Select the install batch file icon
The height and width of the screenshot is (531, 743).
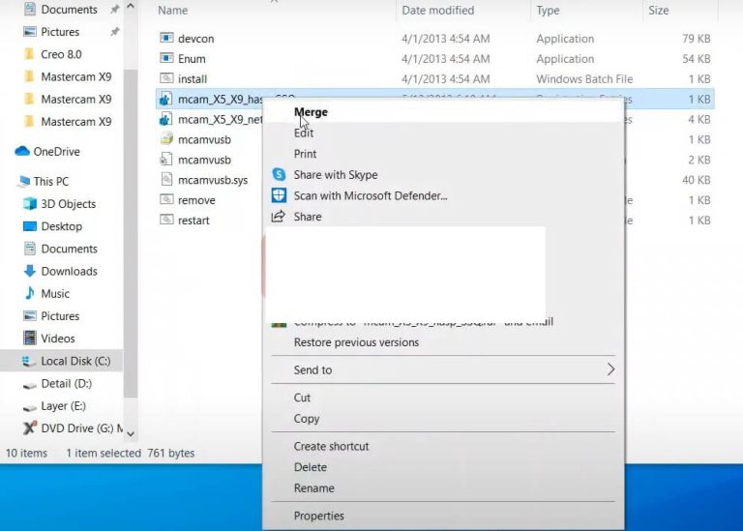pos(166,79)
